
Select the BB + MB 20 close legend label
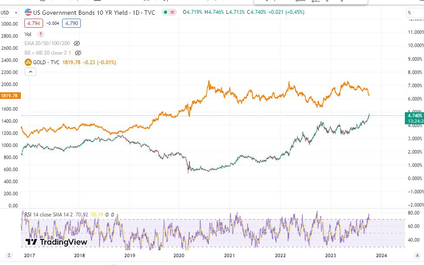(x=48, y=52)
